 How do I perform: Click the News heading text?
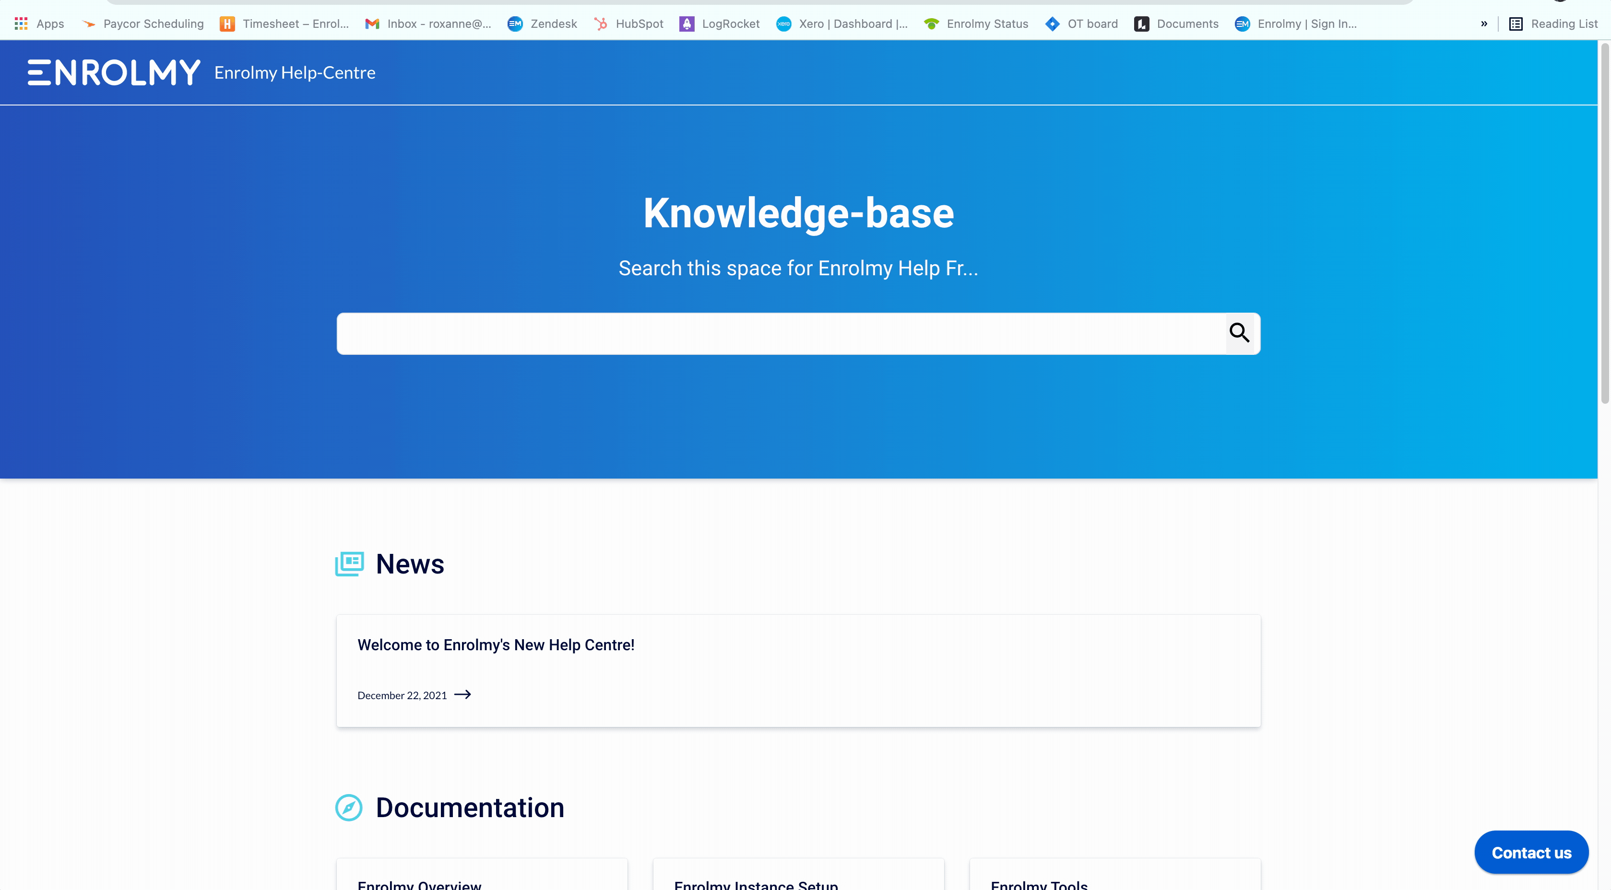coord(410,564)
